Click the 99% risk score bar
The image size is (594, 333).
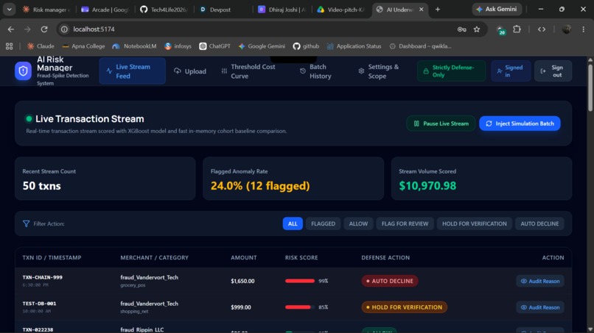300,282
